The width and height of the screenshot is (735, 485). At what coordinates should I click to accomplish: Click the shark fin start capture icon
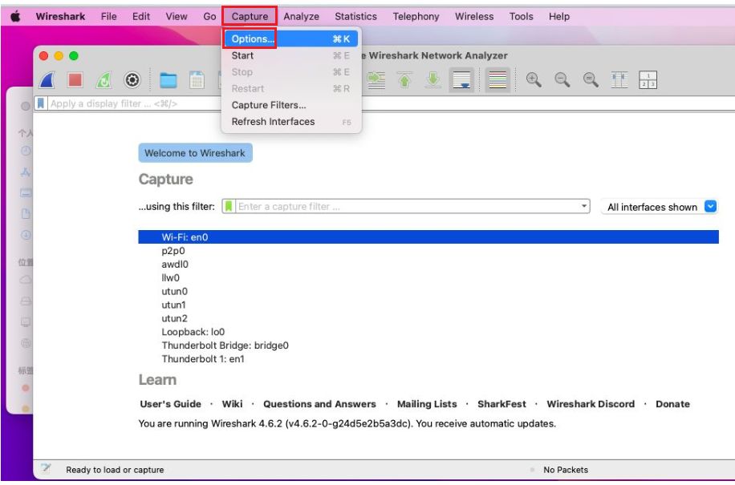50,79
